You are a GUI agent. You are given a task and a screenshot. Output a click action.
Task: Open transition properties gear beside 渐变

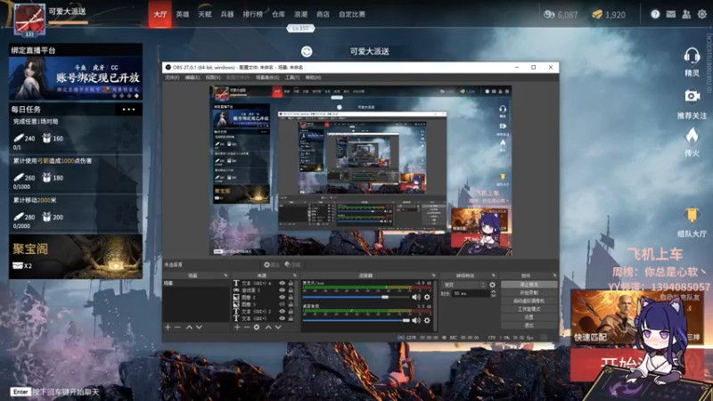[492, 285]
